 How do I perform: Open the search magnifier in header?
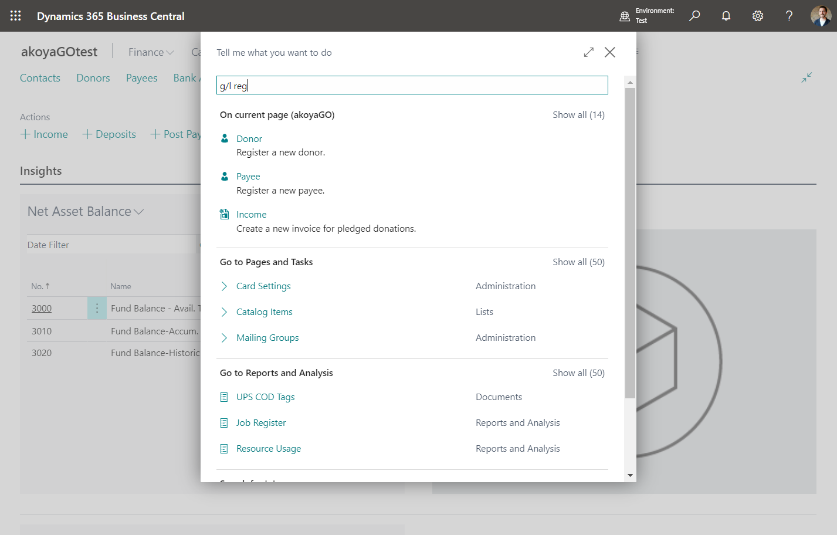694,16
